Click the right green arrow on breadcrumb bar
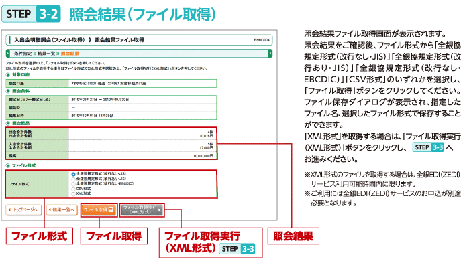 click(x=270, y=54)
